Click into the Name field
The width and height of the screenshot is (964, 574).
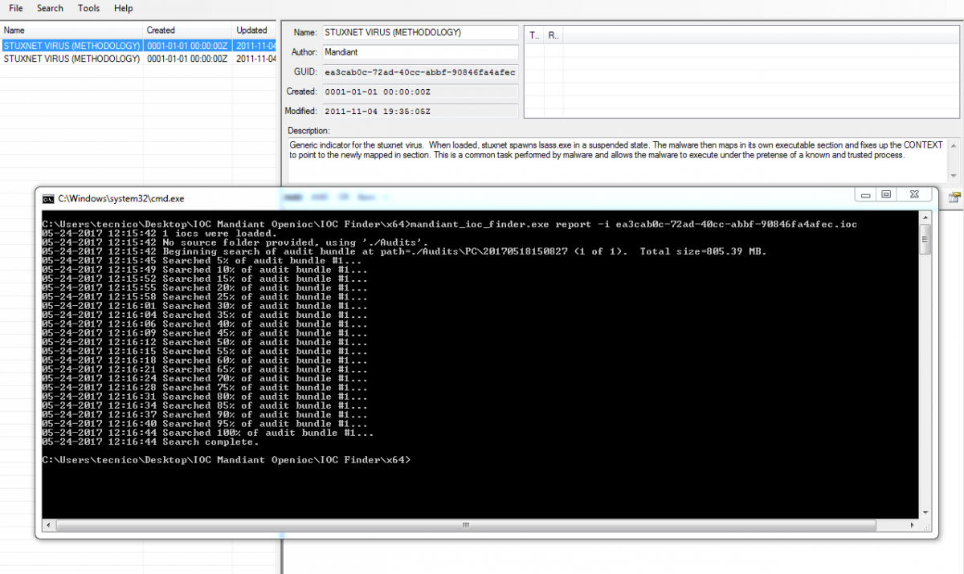(x=420, y=33)
